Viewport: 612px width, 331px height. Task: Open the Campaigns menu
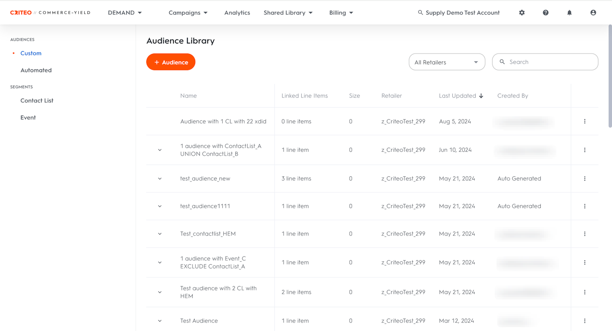(x=188, y=13)
